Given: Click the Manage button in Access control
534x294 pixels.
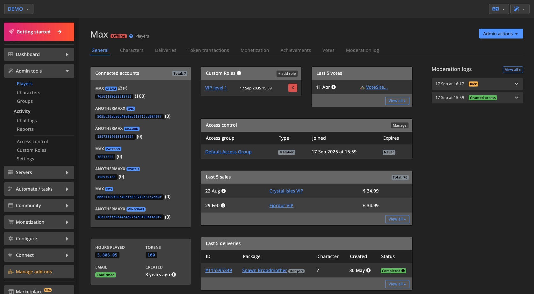Looking at the screenshot, I should coord(399,125).
